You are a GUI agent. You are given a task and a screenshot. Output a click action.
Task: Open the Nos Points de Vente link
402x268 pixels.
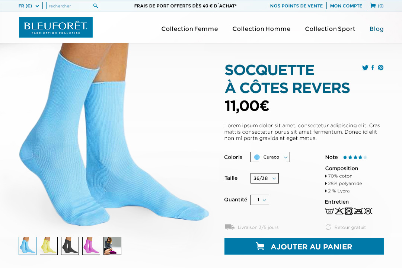coord(296,6)
